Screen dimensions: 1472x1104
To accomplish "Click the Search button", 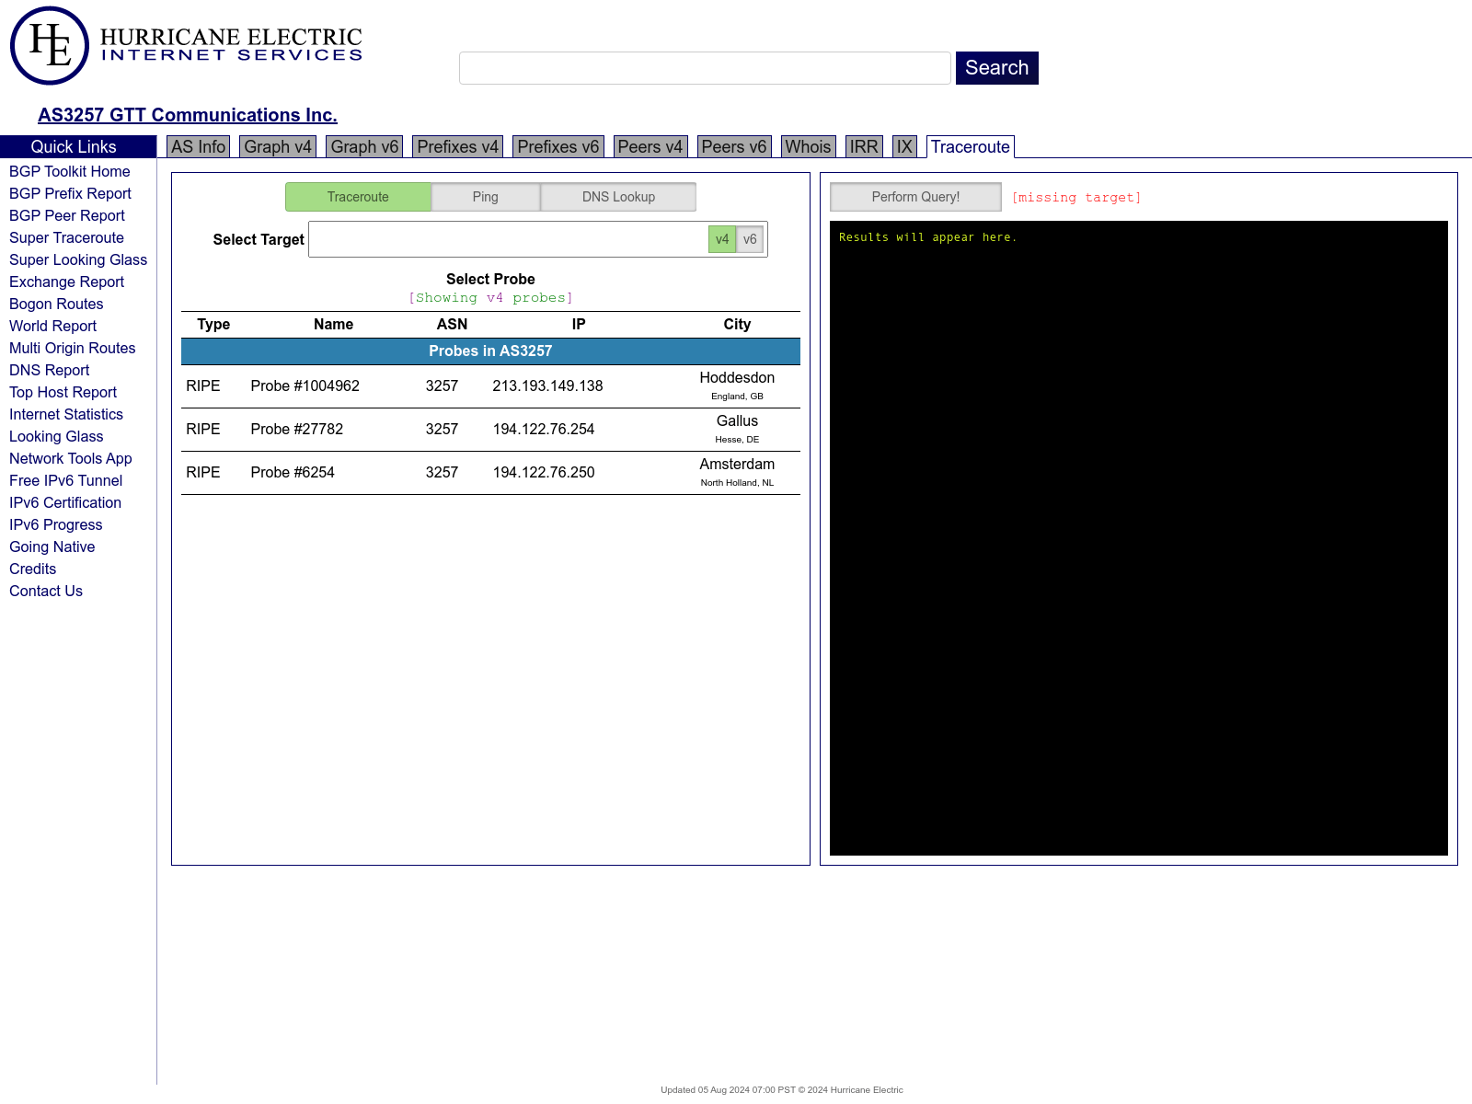I will point(996,68).
